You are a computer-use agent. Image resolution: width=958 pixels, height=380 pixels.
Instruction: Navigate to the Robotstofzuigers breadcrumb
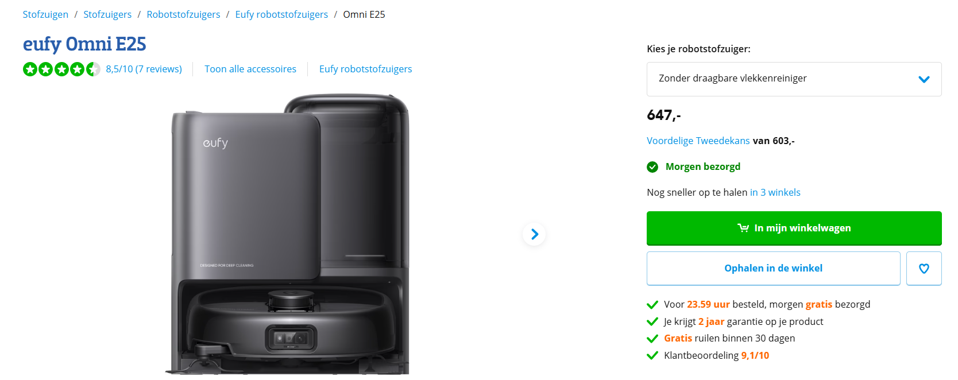[x=183, y=14]
